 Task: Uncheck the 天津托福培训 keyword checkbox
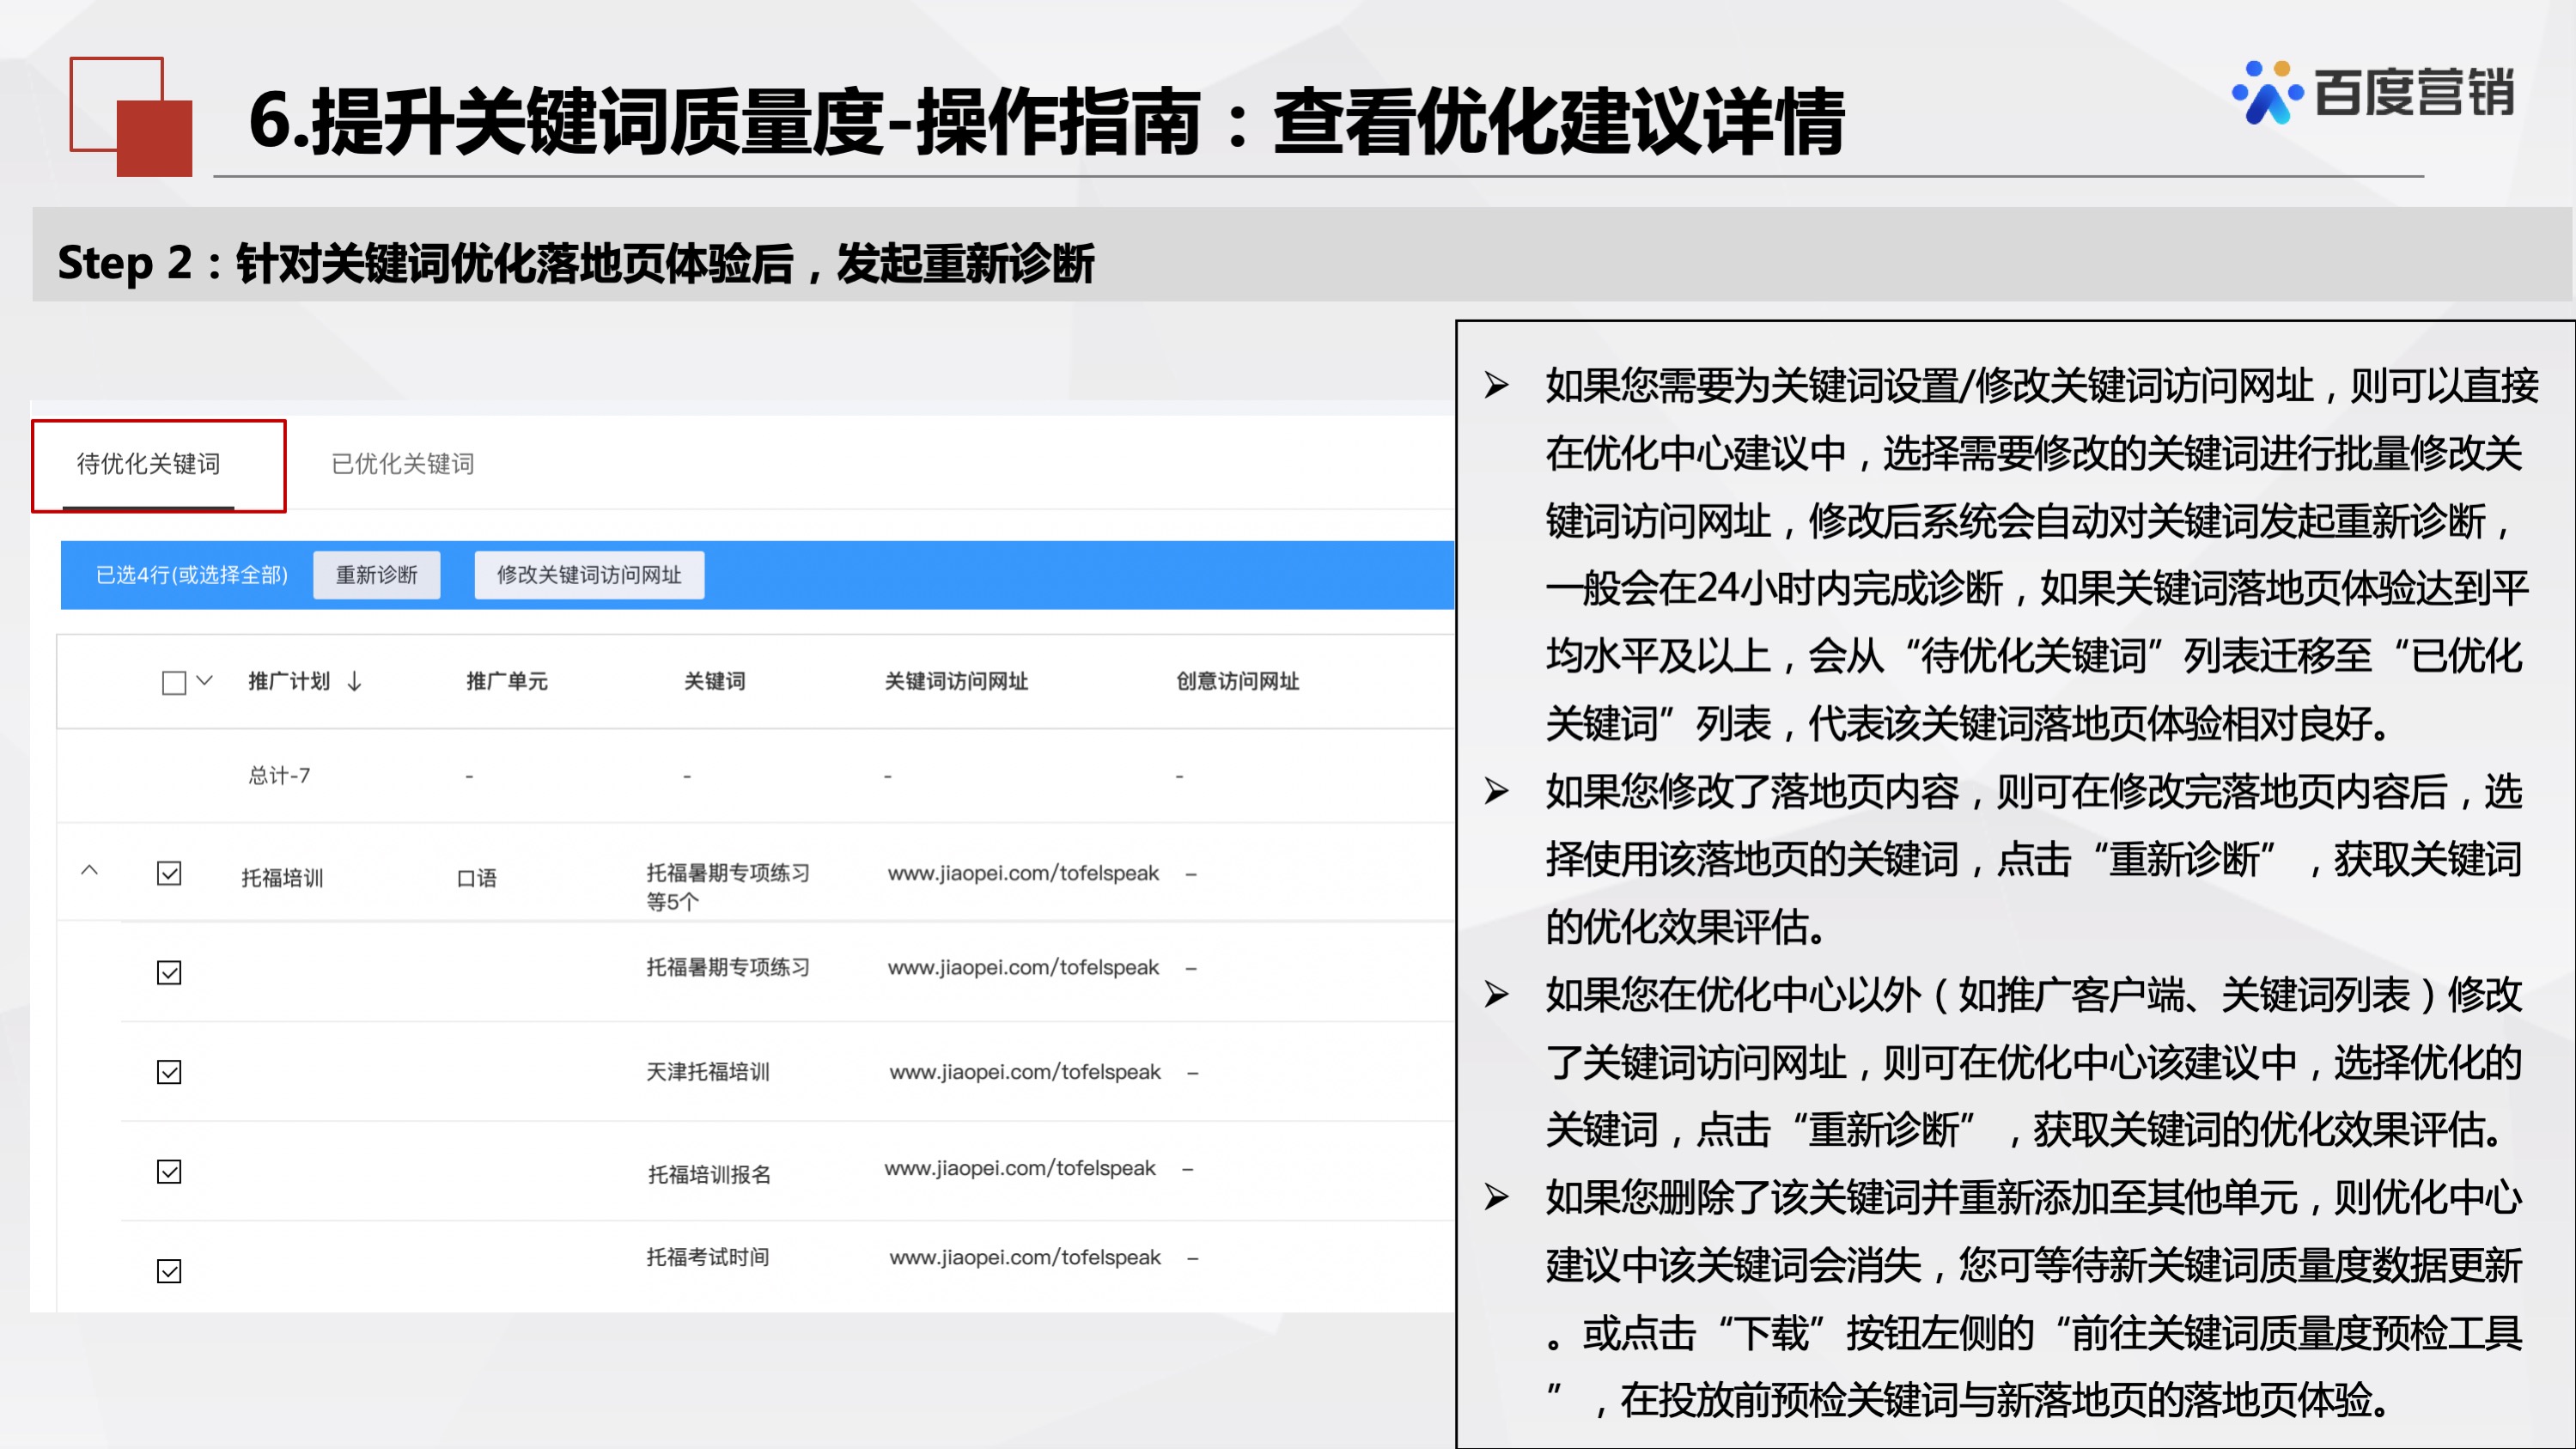tap(168, 1071)
